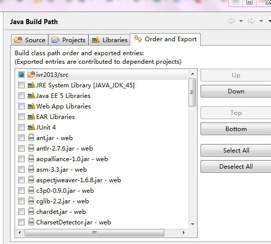Select the Order and Export tab
The height and width of the screenshot is (244, 271).
coord(165,39)
